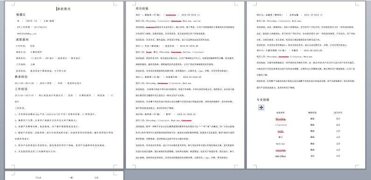This screenshot has height=180, width=371.
Task: Click the 工作经历 section heading
Action: 21,89
